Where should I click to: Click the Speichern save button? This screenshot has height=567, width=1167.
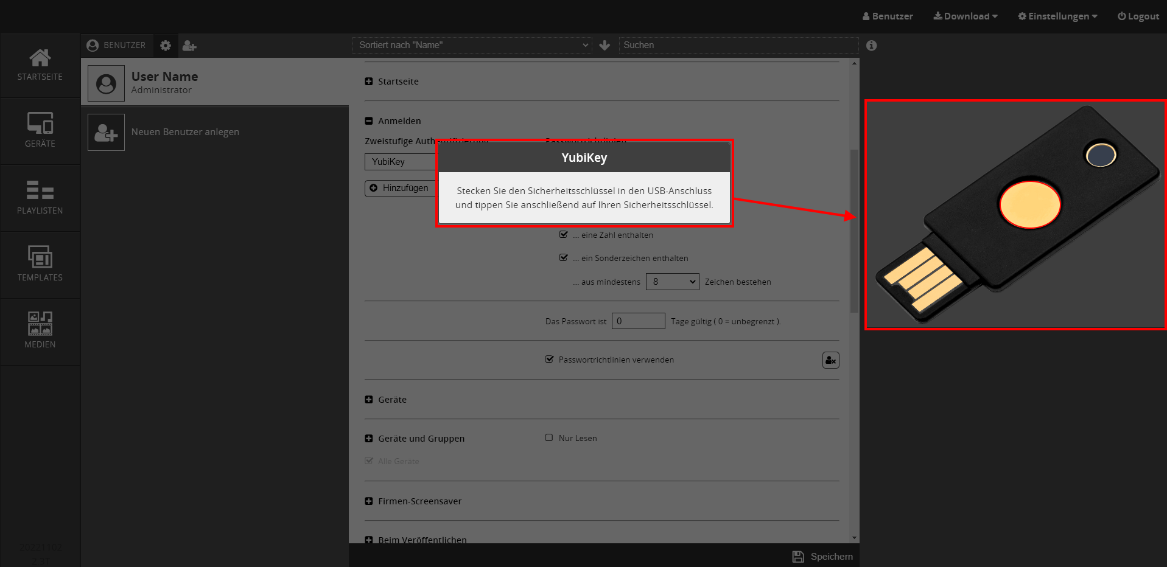point(822,556)
